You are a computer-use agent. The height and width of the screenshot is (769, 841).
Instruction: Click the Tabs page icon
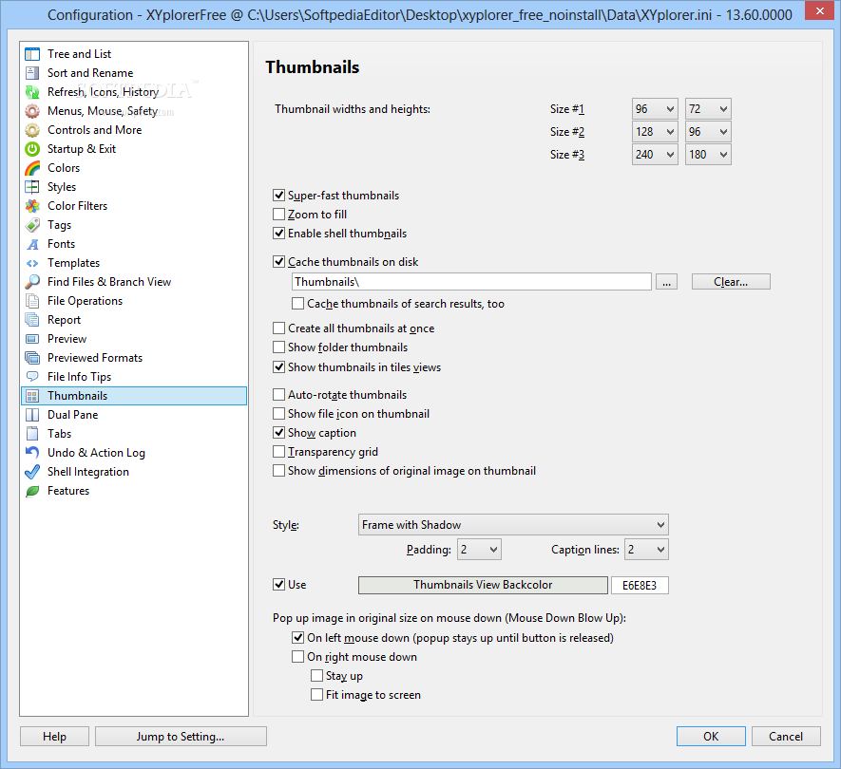[32, 434]
